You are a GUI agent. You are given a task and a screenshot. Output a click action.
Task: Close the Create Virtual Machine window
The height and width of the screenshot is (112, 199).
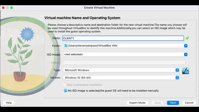tap(3, 8)
